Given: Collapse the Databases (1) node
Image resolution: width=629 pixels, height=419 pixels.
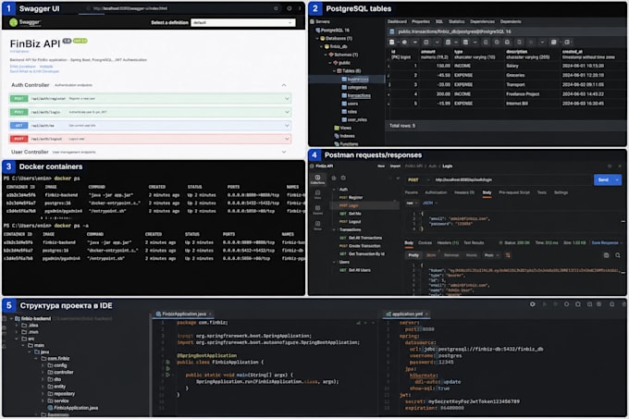Looking at the screenshot, I should (317, 39).
